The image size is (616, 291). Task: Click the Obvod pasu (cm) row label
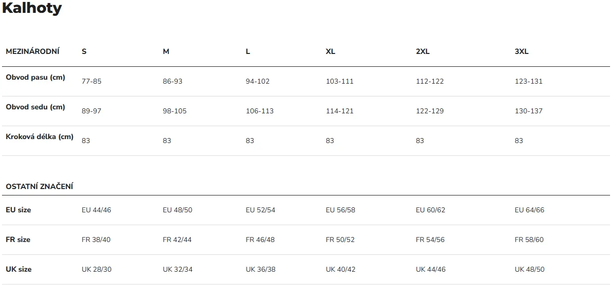pos(35,78)
